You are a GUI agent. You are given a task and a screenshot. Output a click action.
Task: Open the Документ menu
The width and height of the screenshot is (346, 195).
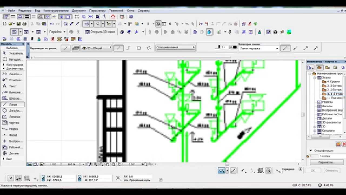(x=79, y=11)
